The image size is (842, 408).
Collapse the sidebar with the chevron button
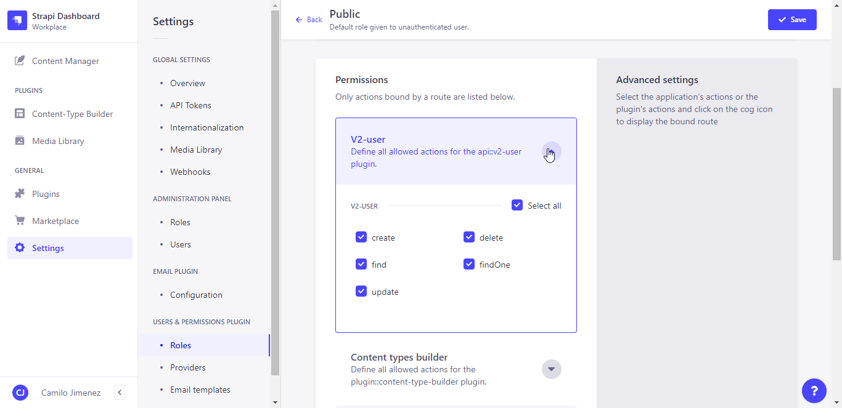(120, 393)
